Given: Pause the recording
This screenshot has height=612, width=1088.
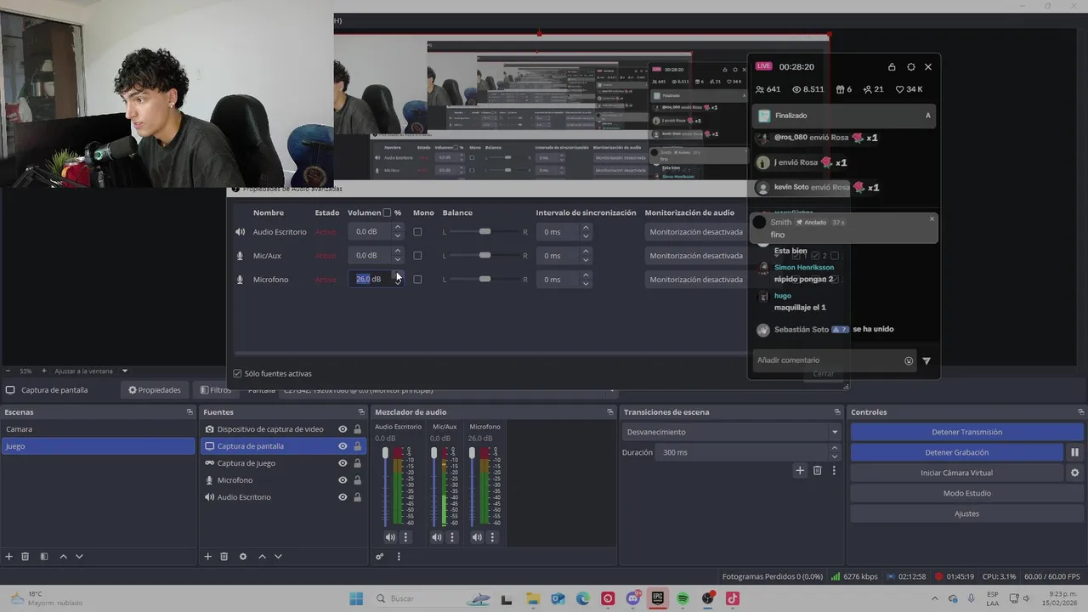Looking at the screenshot, I should [1074, 452].
